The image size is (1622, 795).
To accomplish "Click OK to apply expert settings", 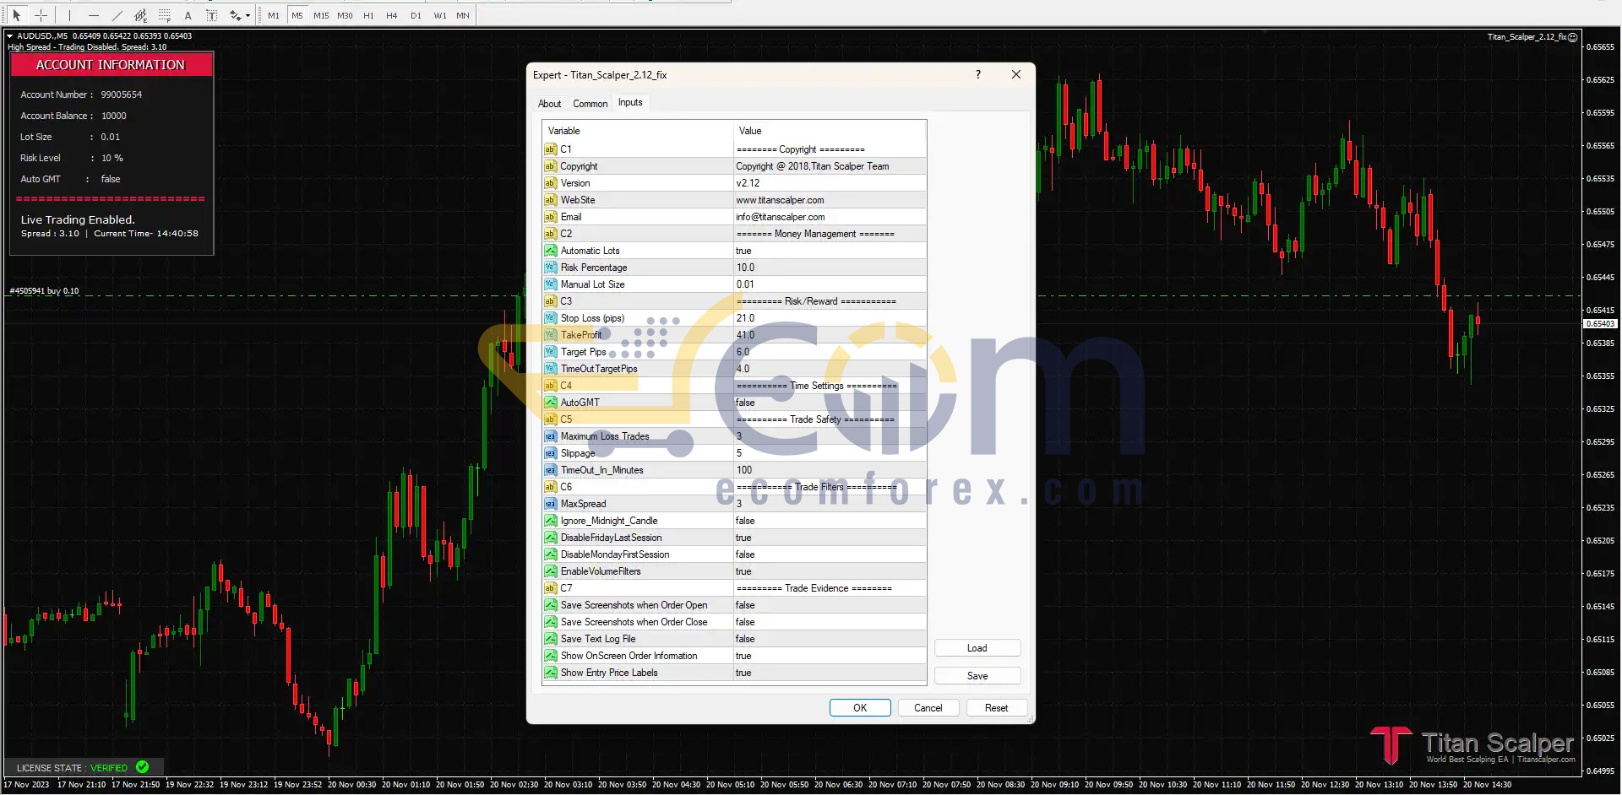I will click(860, 708).
